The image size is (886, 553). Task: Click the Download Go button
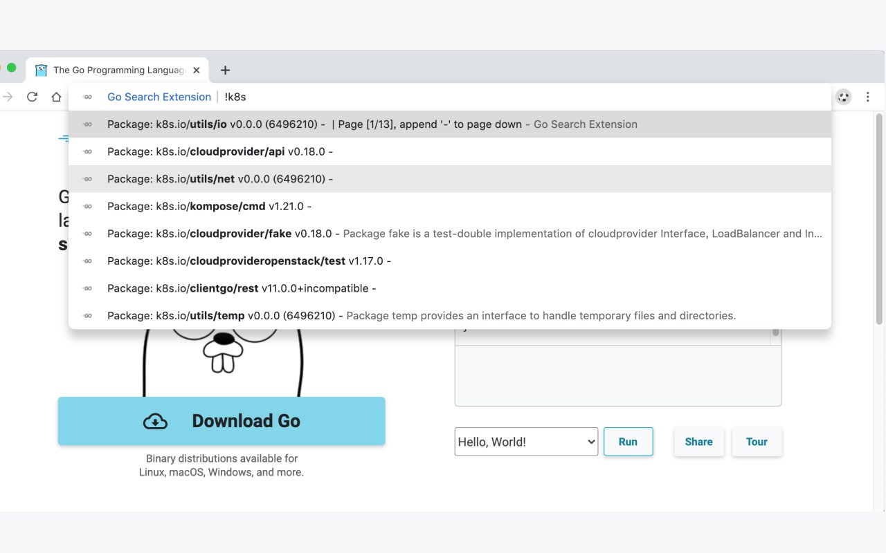click(221, 421)
